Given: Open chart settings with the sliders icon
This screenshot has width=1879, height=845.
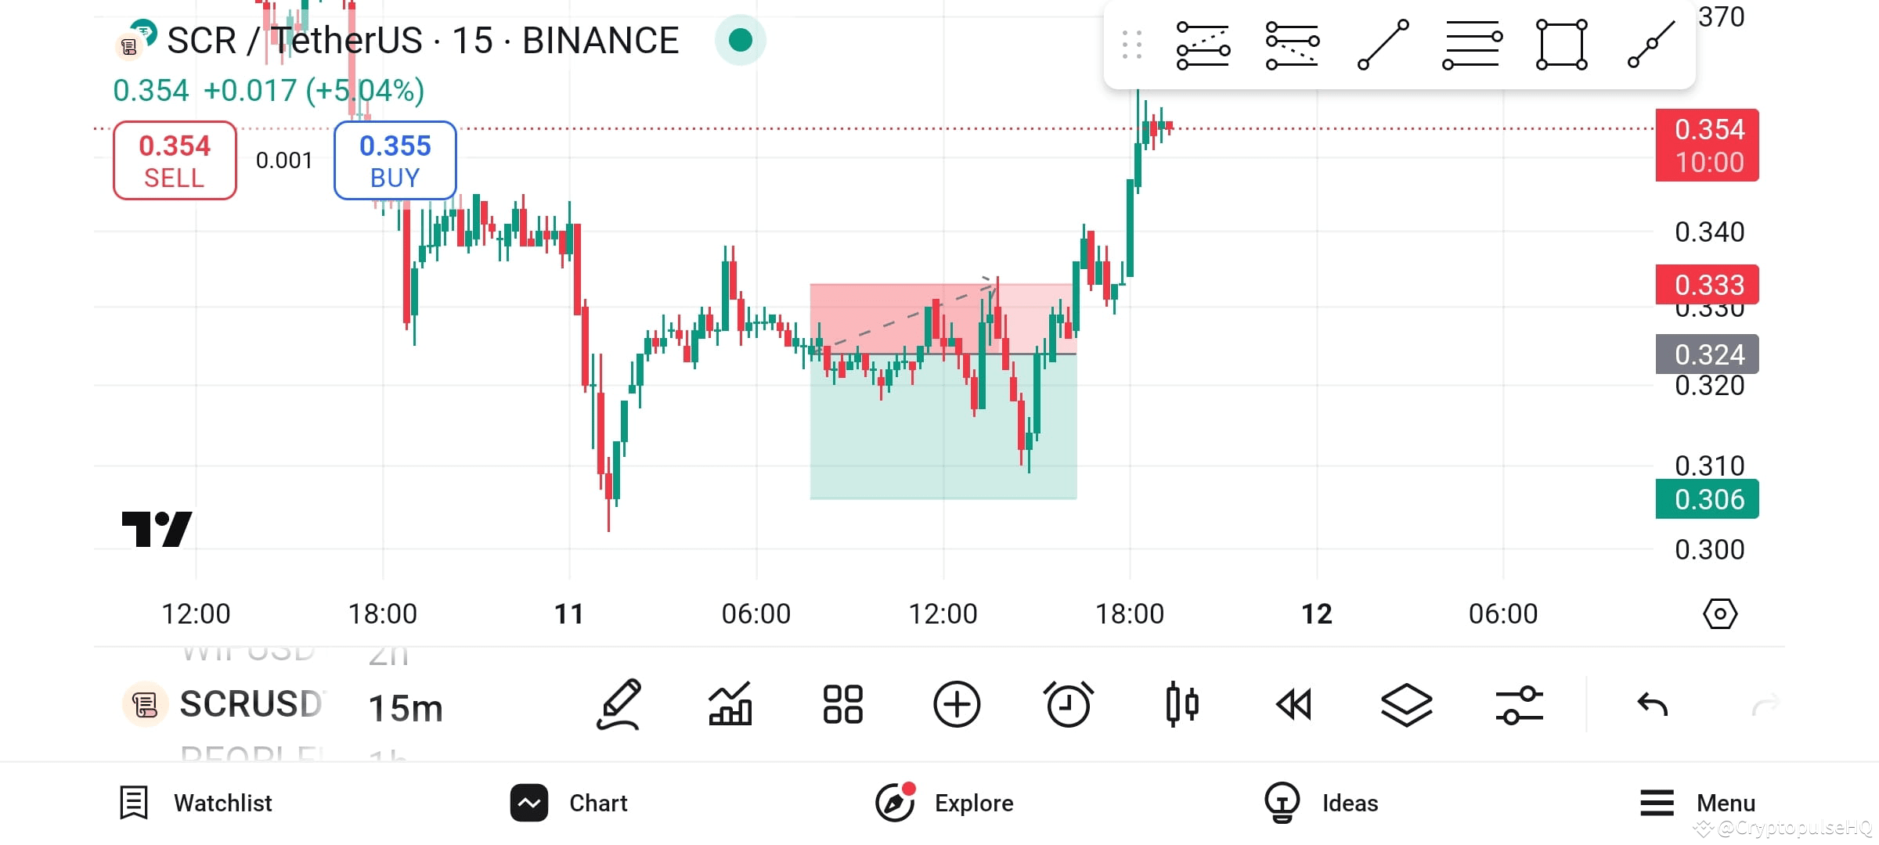Looking at the screenshot, I should 1518,704.
